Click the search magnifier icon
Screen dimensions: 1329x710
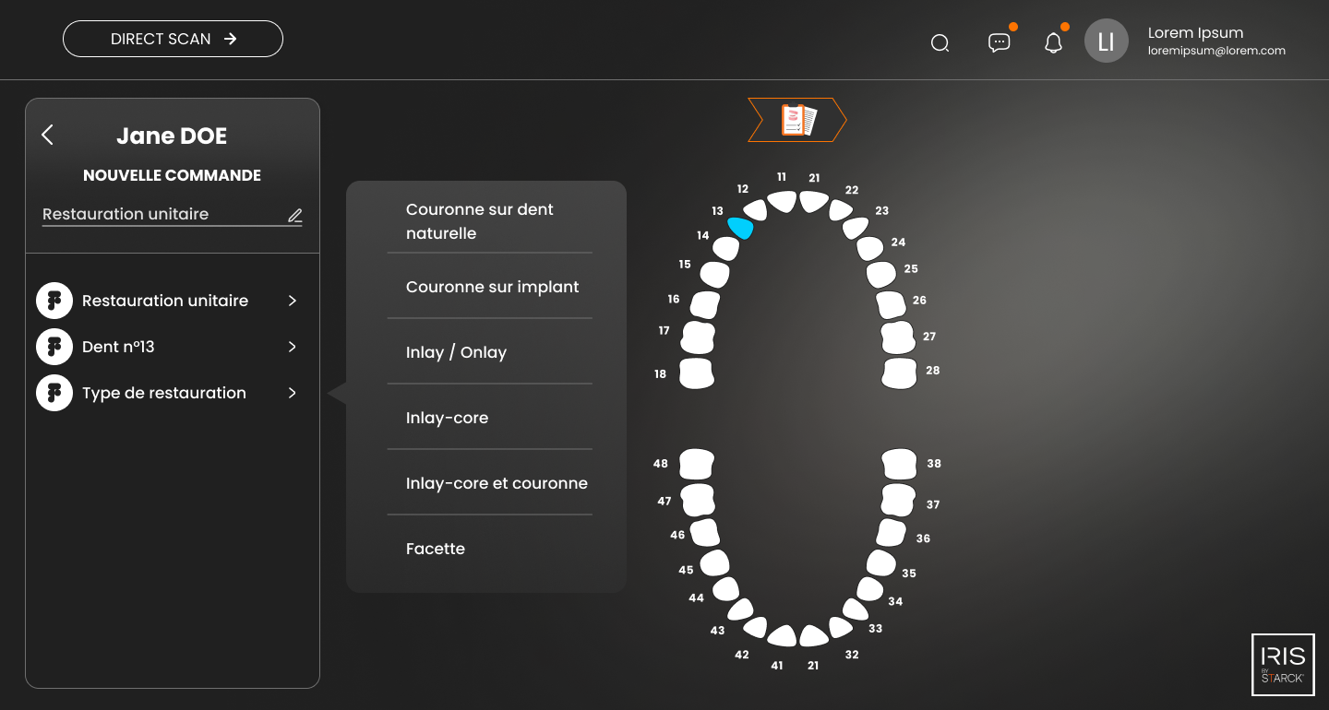click(x=940, y=42)
